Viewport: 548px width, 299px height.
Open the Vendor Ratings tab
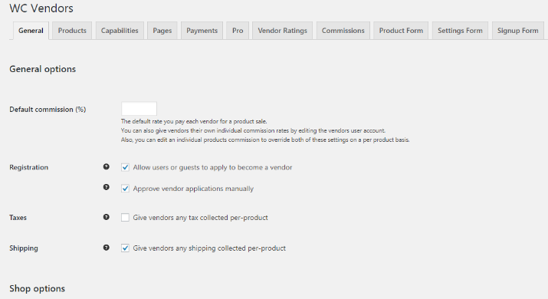282,31
